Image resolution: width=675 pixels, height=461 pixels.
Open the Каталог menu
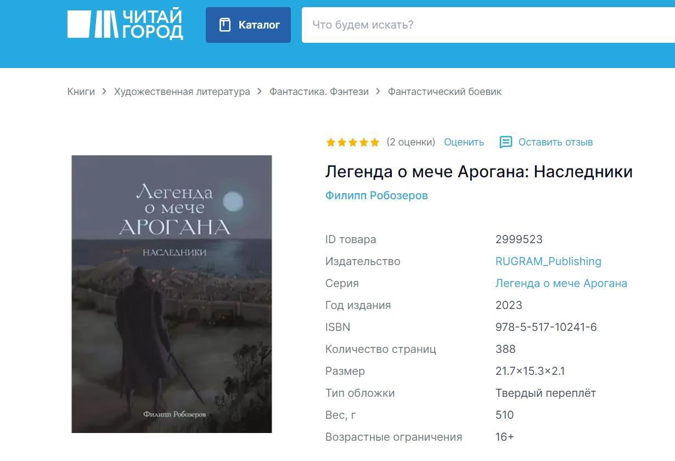coord(248,25)
